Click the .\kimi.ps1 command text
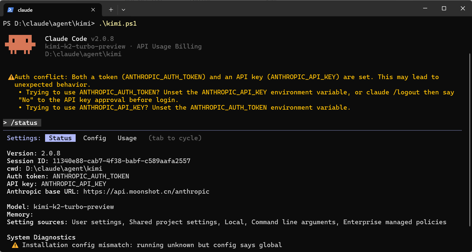This screenshot has height=252, width=472. 118,23
